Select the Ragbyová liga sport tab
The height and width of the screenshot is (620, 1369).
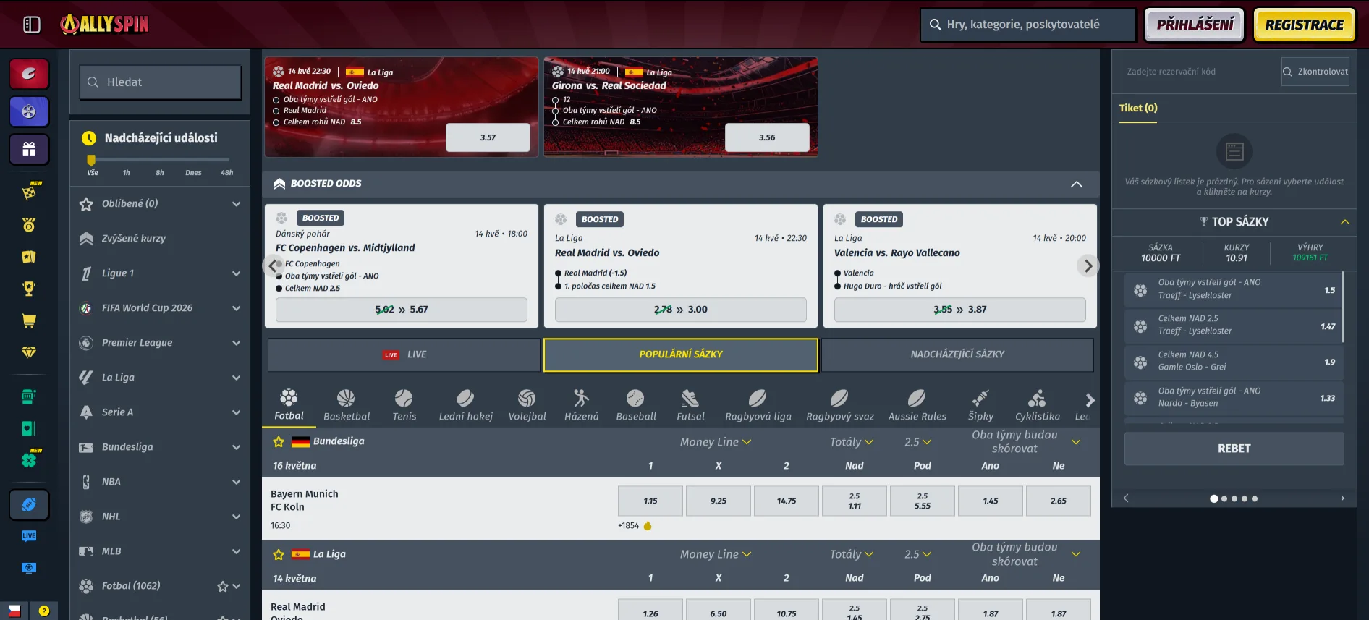(x=758, y=405)
